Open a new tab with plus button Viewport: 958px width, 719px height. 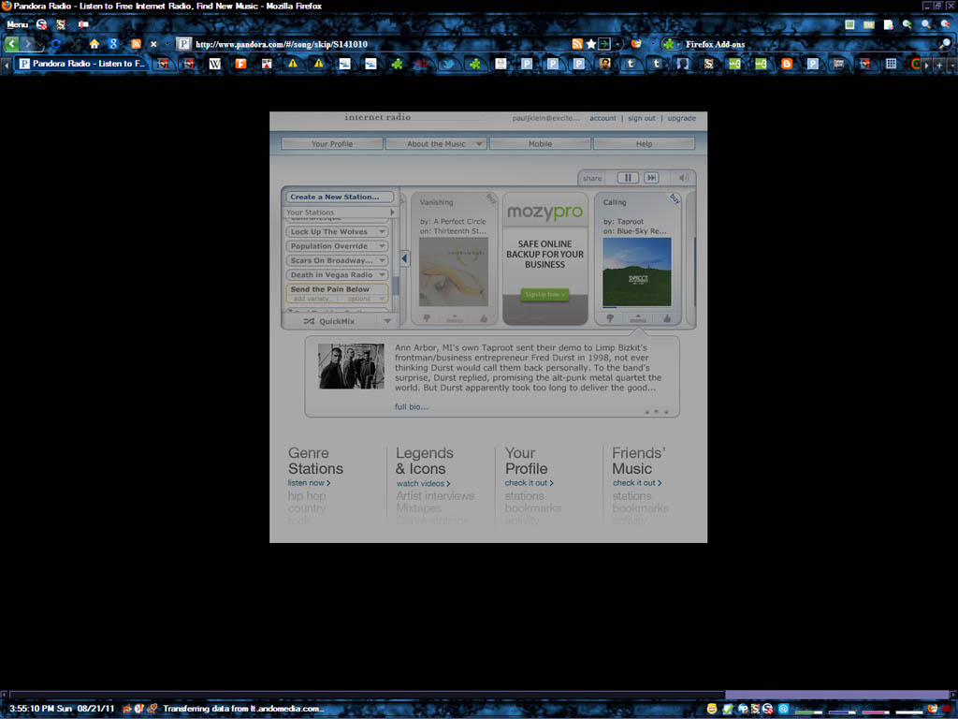click(939, 65)
